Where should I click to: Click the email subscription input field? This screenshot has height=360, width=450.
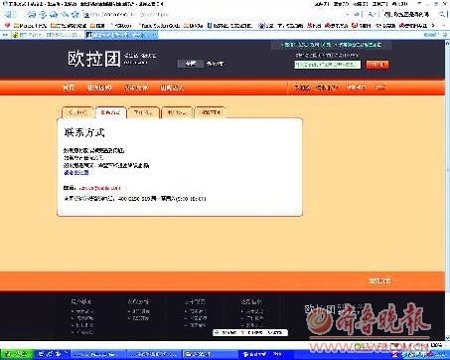point(328,65)
